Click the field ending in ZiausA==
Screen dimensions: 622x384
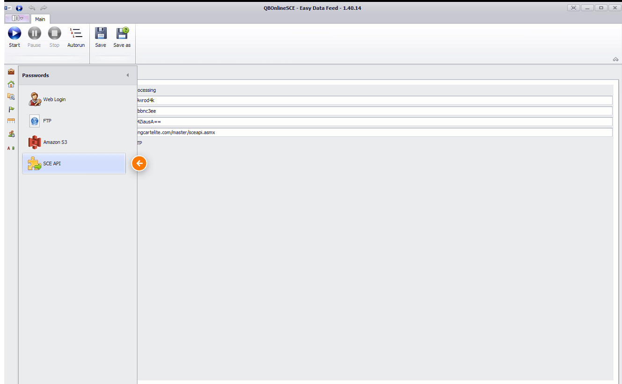pyautogui.click(x=375, y=122)
